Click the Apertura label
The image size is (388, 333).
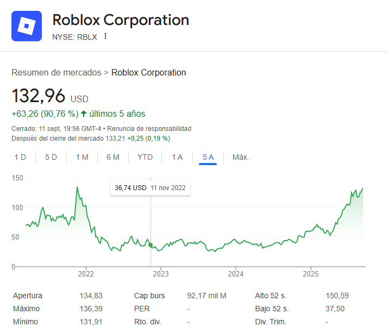28,296
